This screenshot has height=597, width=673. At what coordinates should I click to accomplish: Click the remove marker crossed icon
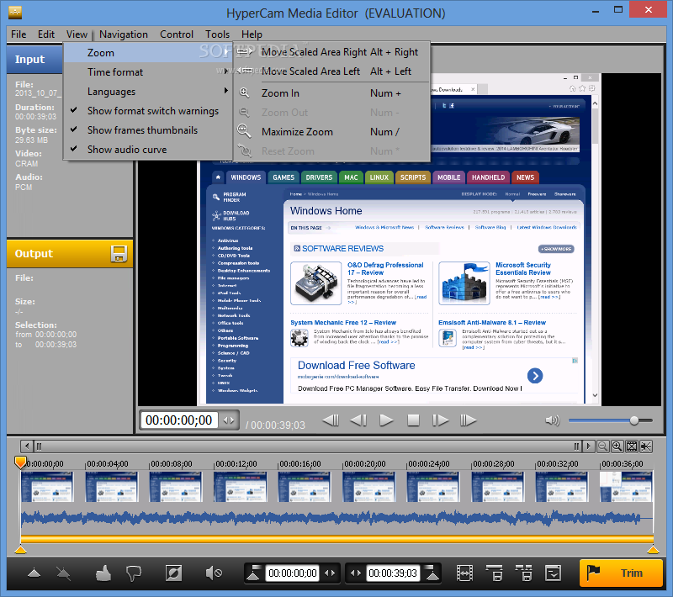pyautogui.click(x=63, y=573)
